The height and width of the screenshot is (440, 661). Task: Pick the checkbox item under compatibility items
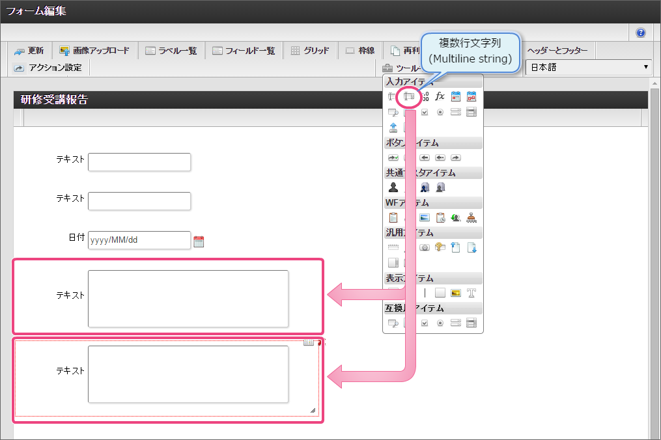pos(425,323)
